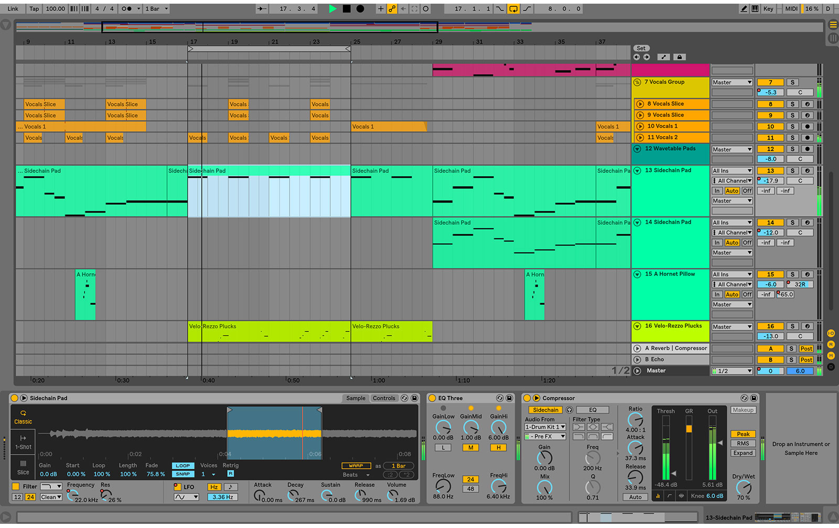The image size is (839, 528).
Task: Toggle the Automation Arm icon in the transport
Action: [x=392, y=8]
